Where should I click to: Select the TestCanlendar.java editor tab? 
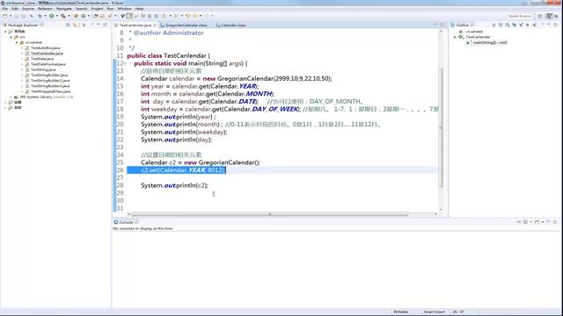click(x=135, y=25)
